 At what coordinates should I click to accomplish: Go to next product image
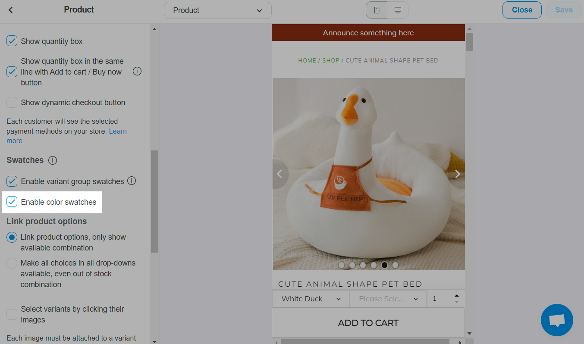point(457,174)
